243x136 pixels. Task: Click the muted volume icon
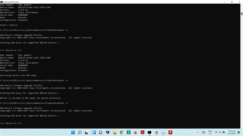(x=220, y=132)
